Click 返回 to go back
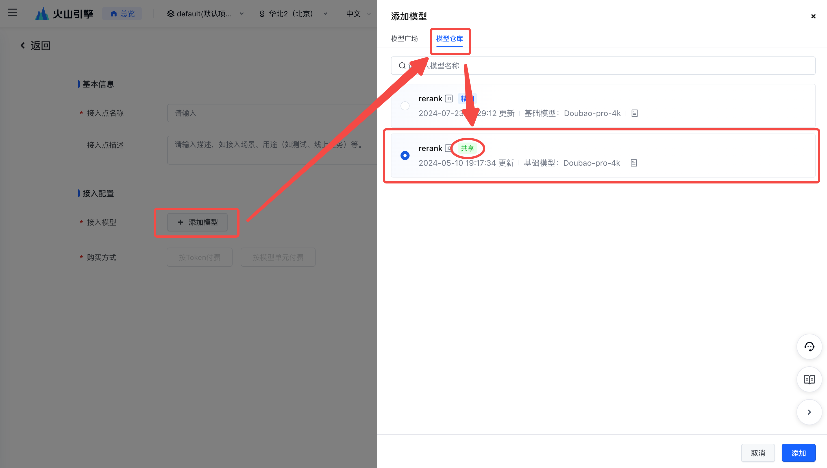The width and height of the screenshot is (827, 468). 40,46
